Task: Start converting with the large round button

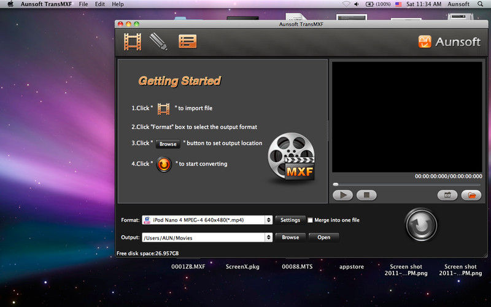Action: point(421,225)
